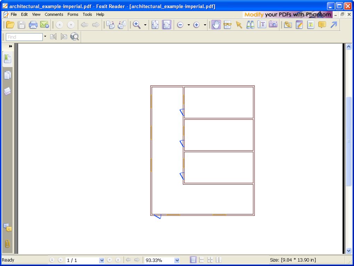Open the Bookmarks panel in sidebar

point(7,59)
